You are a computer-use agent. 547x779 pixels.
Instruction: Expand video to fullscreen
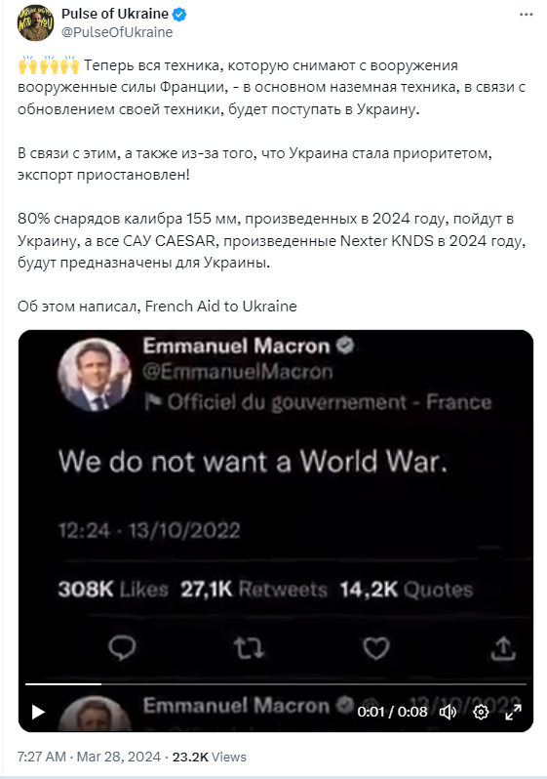pos(513,712)
